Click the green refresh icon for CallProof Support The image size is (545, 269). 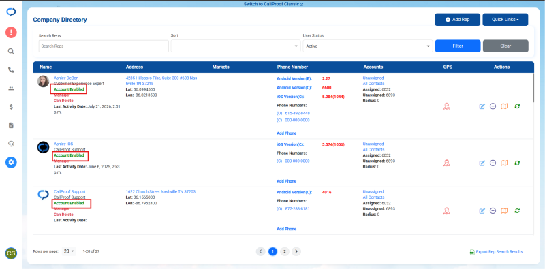coord(517,210)
